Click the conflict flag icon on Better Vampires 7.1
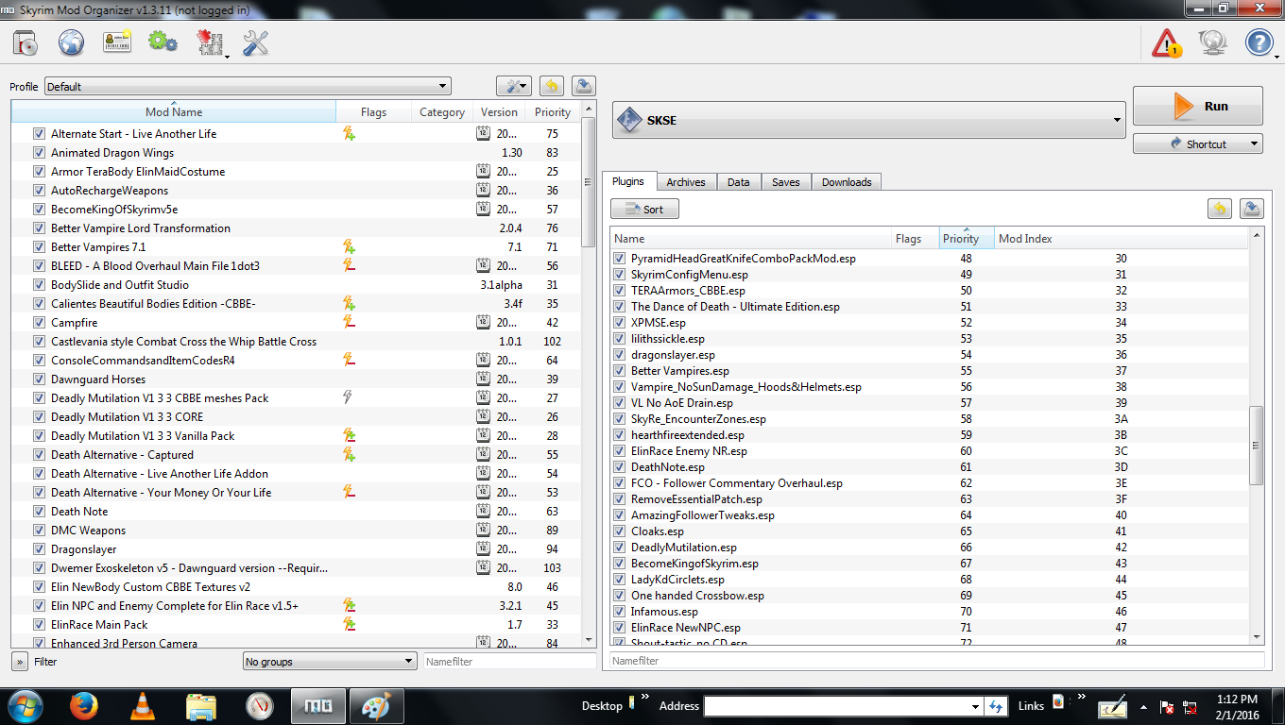 coord(349,247)
